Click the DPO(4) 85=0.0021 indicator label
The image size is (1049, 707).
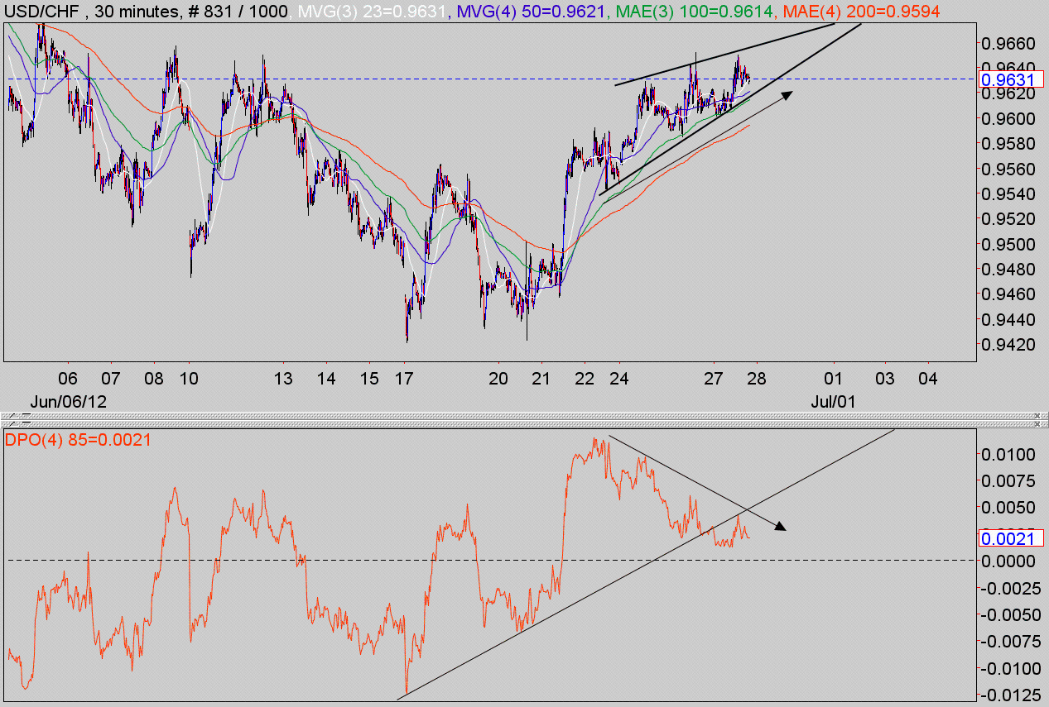pyautogui.click(x=79, y=440)
